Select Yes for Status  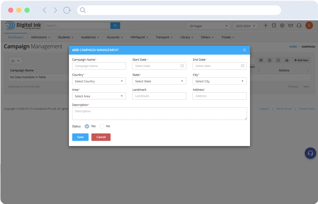point(87,126)
